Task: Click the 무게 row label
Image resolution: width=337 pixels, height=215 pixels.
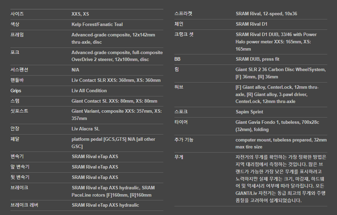Action: 179,157
